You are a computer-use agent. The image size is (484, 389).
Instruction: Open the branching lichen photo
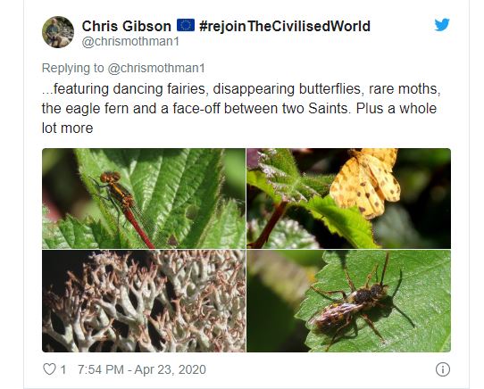tap(144, 301)
